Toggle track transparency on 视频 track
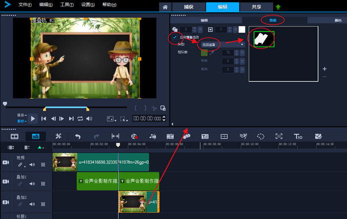347x219 pixels. coord(43,164)
